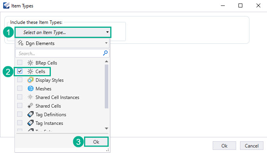The width and height of the screenshot is (267, 153).
Task: Click the Display Styles icon
Action: (x=30, y=80)
